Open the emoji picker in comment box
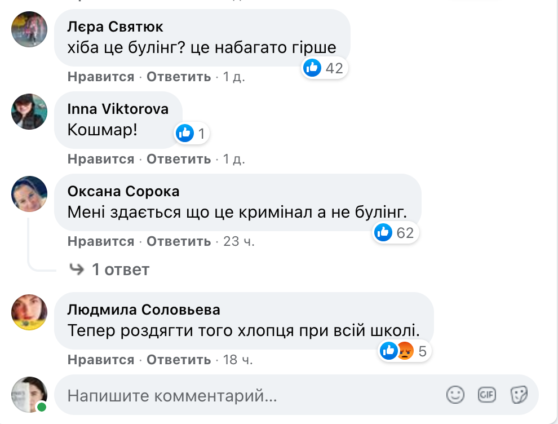Screen dimensions: 558x424 coord(455,395)
